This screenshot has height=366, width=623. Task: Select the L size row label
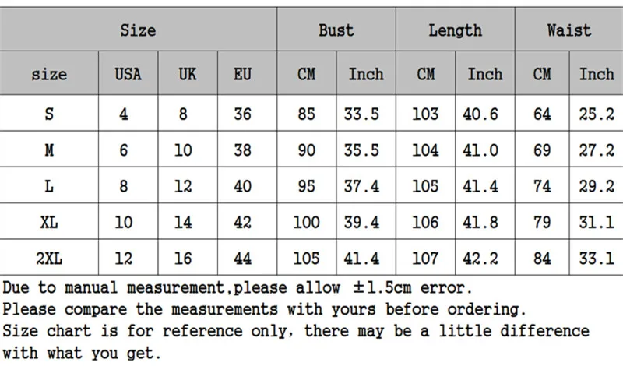click(49, 187)
